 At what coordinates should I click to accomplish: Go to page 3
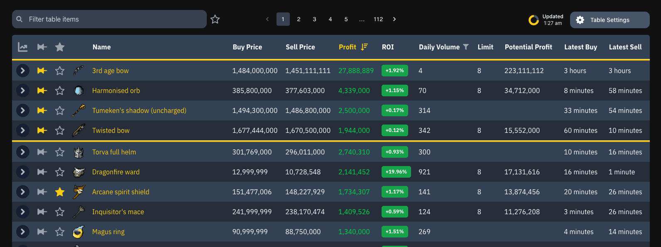pyautogui.click(x=314, y=19)
